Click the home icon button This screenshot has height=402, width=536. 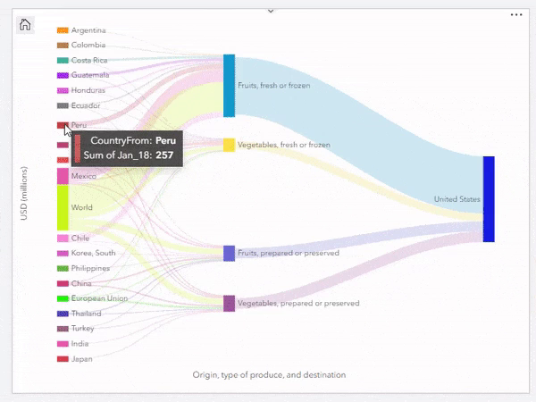coord(25,25)
